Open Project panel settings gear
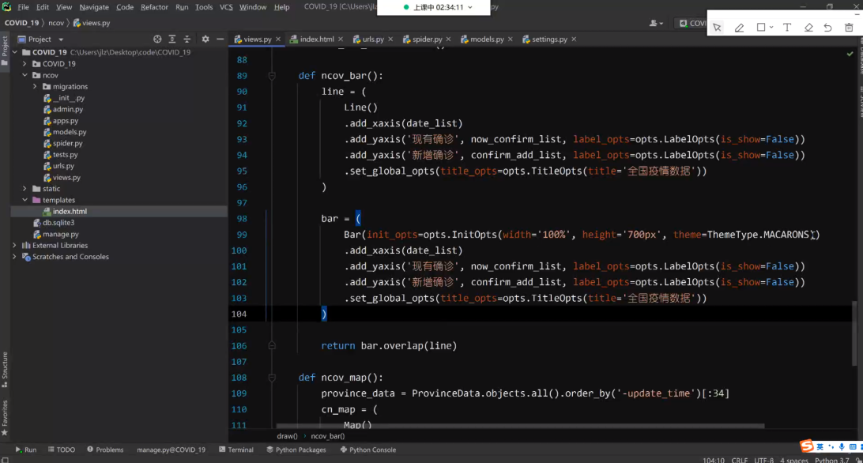This screenshot has height=463, width=863. point(205,39)
